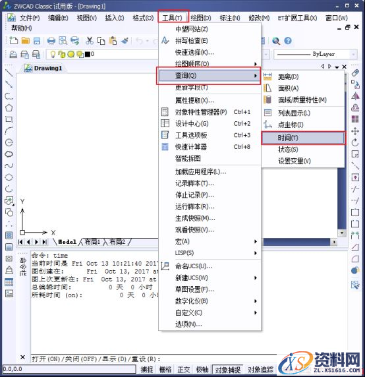This screenshot has height=377, width=365.
Task: Choose 时间(T) in the query submenu
Action: pyautogui.click(x=303, y=138)
